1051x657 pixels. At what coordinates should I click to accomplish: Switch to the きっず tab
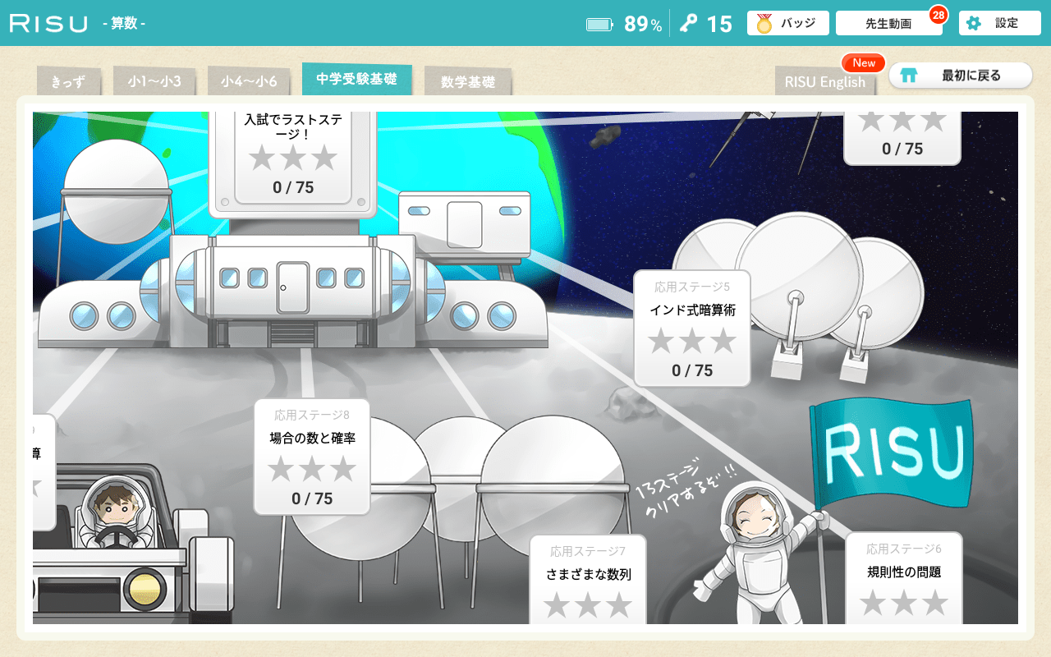(68, 81)
